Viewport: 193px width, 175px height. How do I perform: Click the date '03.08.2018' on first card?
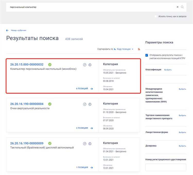click(108, 81)
